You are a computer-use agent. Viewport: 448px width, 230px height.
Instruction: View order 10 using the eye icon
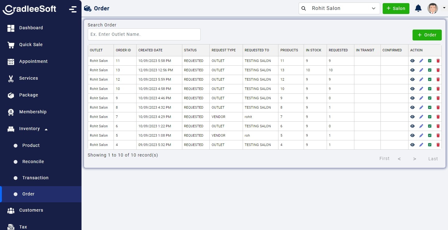click(x=413, y=89)
